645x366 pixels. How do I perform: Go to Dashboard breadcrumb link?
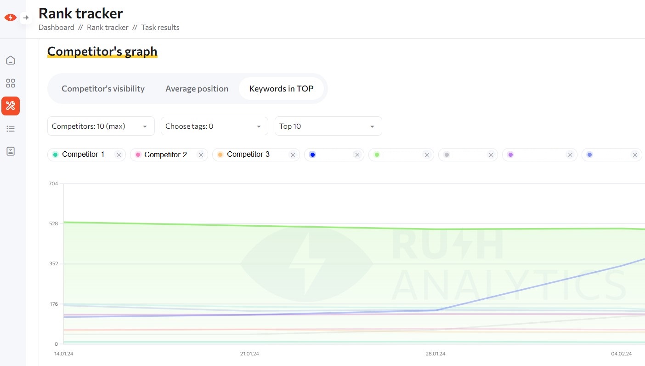pyautogui.click(x=56, y=28)
